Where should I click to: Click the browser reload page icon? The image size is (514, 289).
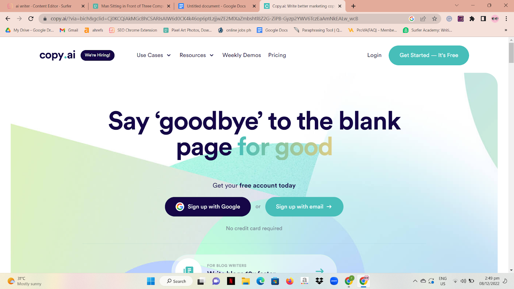click(31, 19)
